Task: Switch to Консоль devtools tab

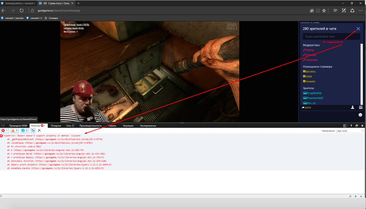Action: point(38,126)
